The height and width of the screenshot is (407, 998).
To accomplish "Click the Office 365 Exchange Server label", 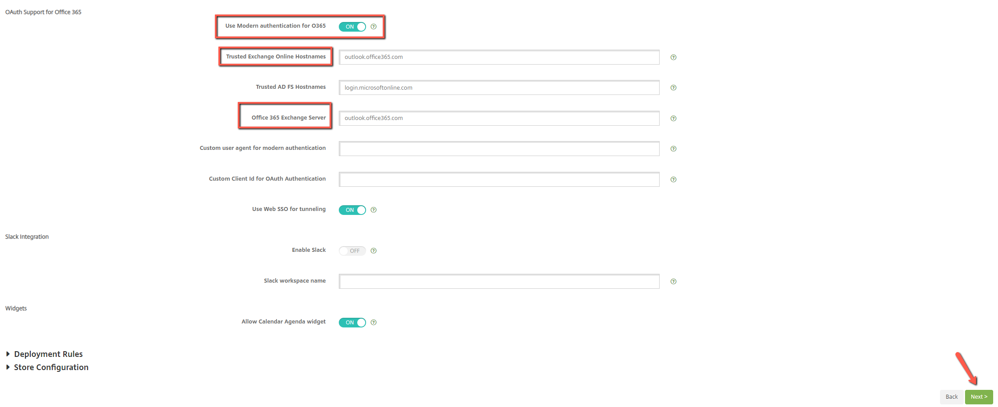I will click(x=289, y=118).
